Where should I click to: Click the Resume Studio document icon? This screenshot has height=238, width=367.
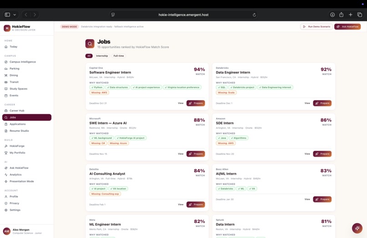coord(6,131)
